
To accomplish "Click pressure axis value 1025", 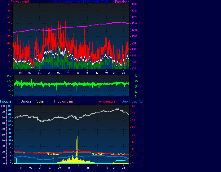I will coord(135,4).
